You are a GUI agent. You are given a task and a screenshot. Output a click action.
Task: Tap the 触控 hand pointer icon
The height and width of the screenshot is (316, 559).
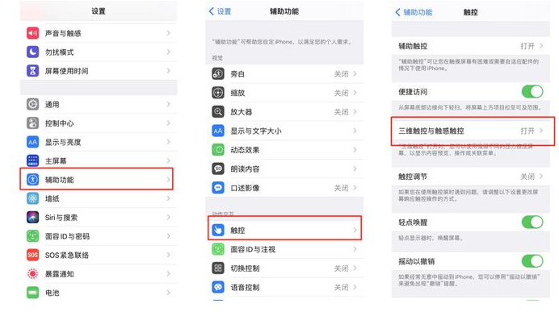point(218,231)
